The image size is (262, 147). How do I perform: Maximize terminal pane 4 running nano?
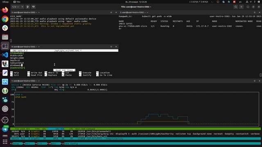[x=111, y=47]
